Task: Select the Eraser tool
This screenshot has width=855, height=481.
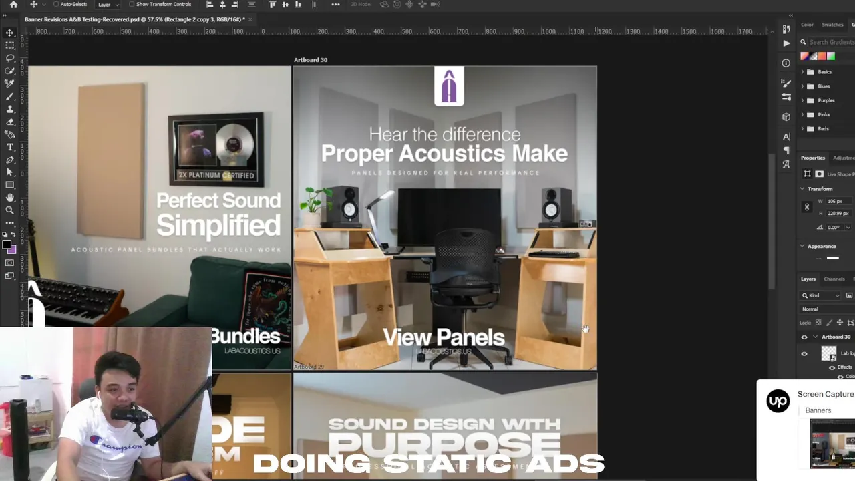Action: 10,122
